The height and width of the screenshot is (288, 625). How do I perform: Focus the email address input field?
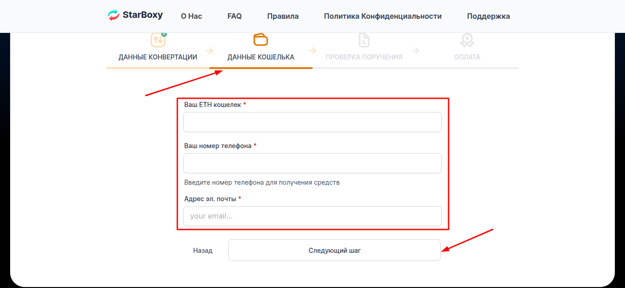(x=312, y=216)
